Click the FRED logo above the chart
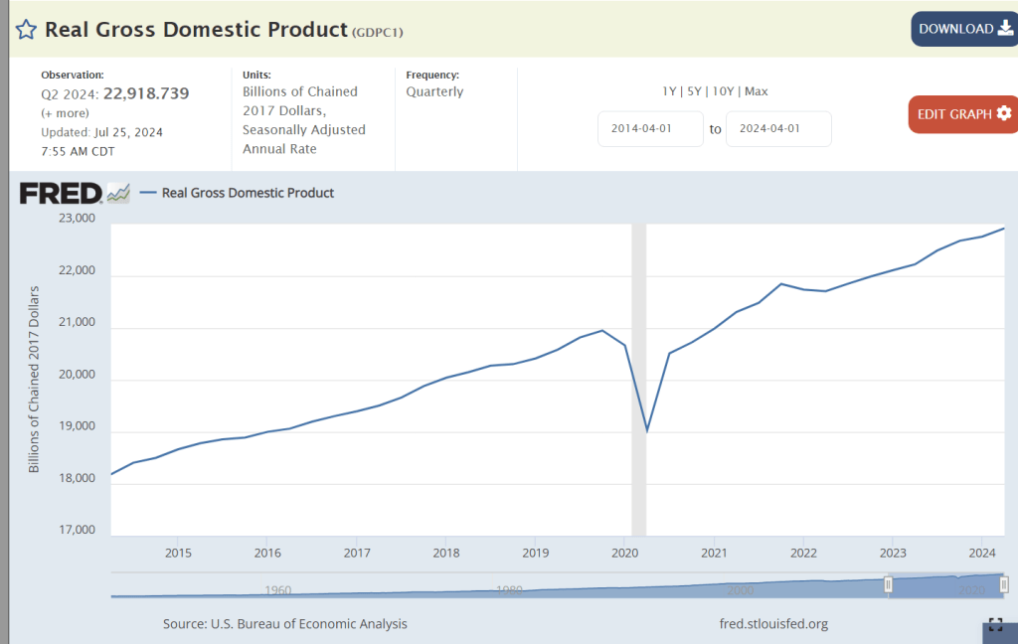 coord(60,193)
